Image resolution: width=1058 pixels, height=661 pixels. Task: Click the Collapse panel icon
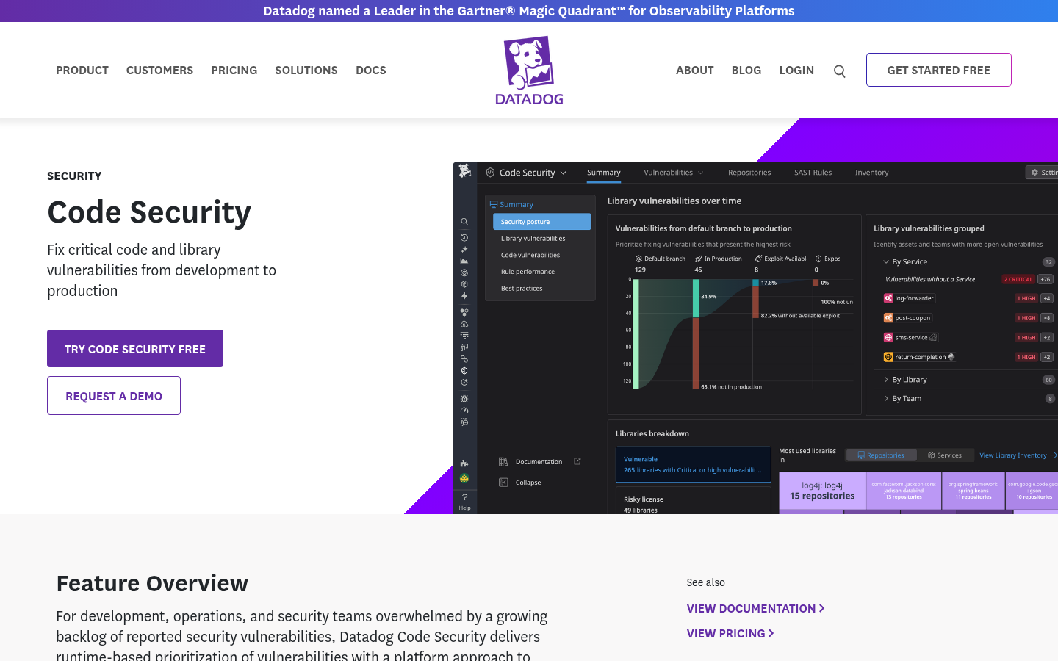pyautogui.click(x=503, y=483)
